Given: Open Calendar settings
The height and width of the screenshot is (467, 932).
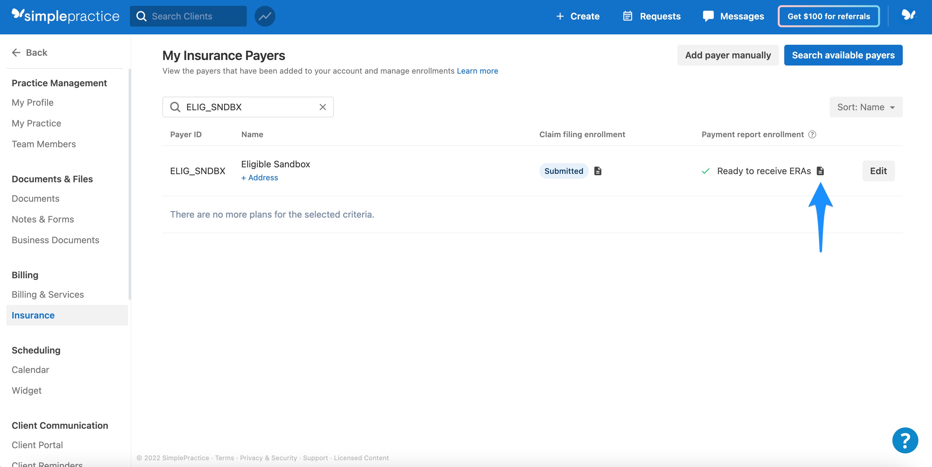Looking at the screenshot, I should tap(31, 370).
